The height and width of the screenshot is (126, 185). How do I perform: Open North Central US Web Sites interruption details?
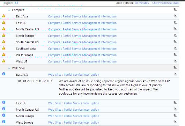pyautogui.click(x=74, y=110)
